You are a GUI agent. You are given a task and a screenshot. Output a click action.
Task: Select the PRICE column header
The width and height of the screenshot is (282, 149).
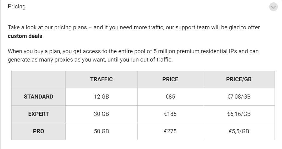click(170, 79)
